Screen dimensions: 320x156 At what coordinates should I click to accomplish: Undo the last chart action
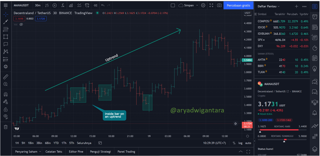coord(103,5)
